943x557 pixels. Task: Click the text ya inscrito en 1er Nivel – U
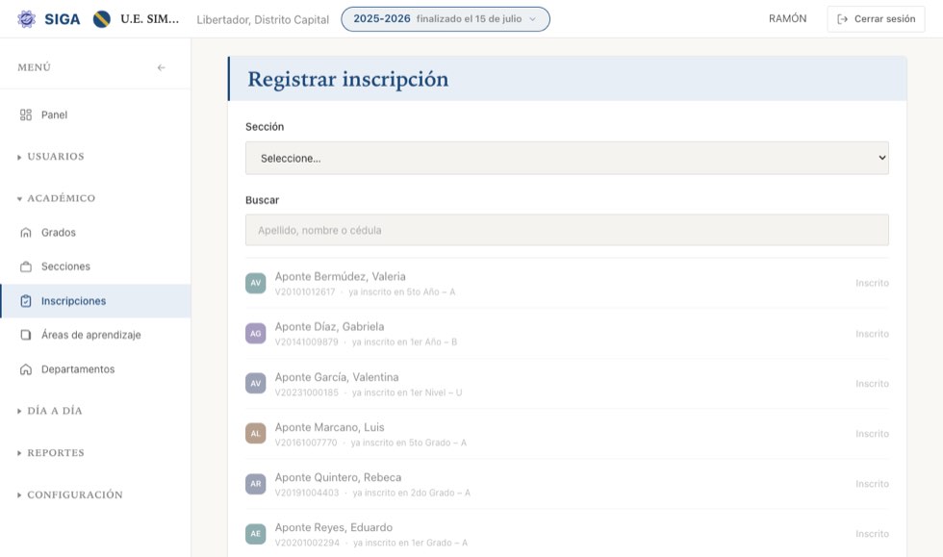click(x=407, y=392)
